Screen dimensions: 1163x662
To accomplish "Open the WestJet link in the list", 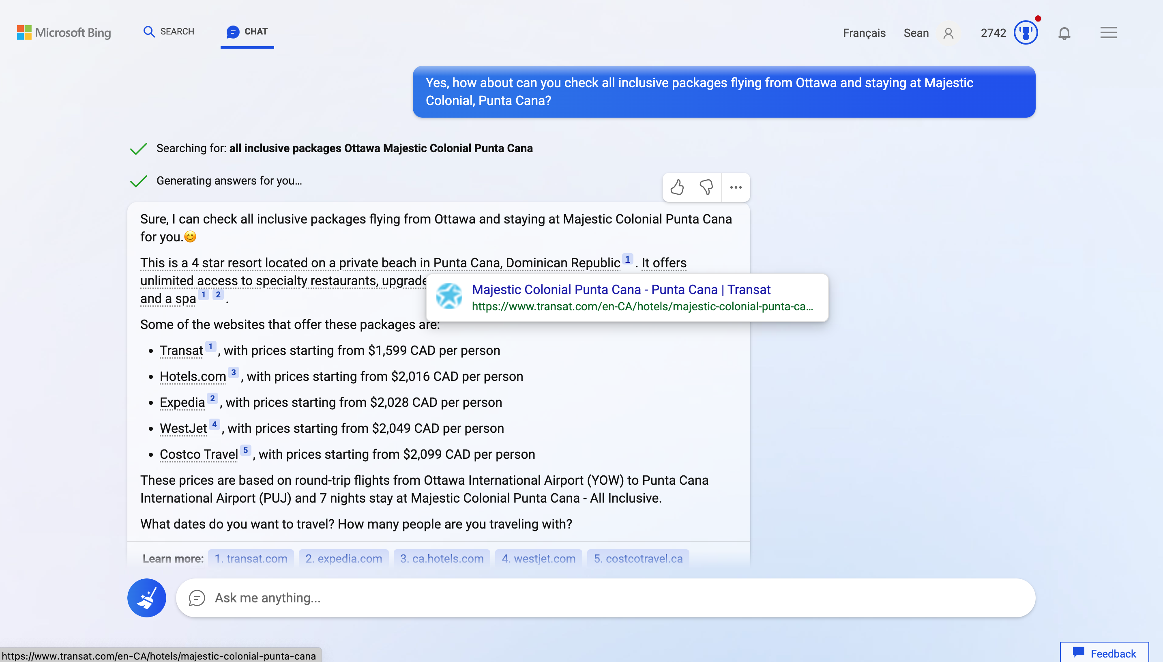I will pos(183,428).
